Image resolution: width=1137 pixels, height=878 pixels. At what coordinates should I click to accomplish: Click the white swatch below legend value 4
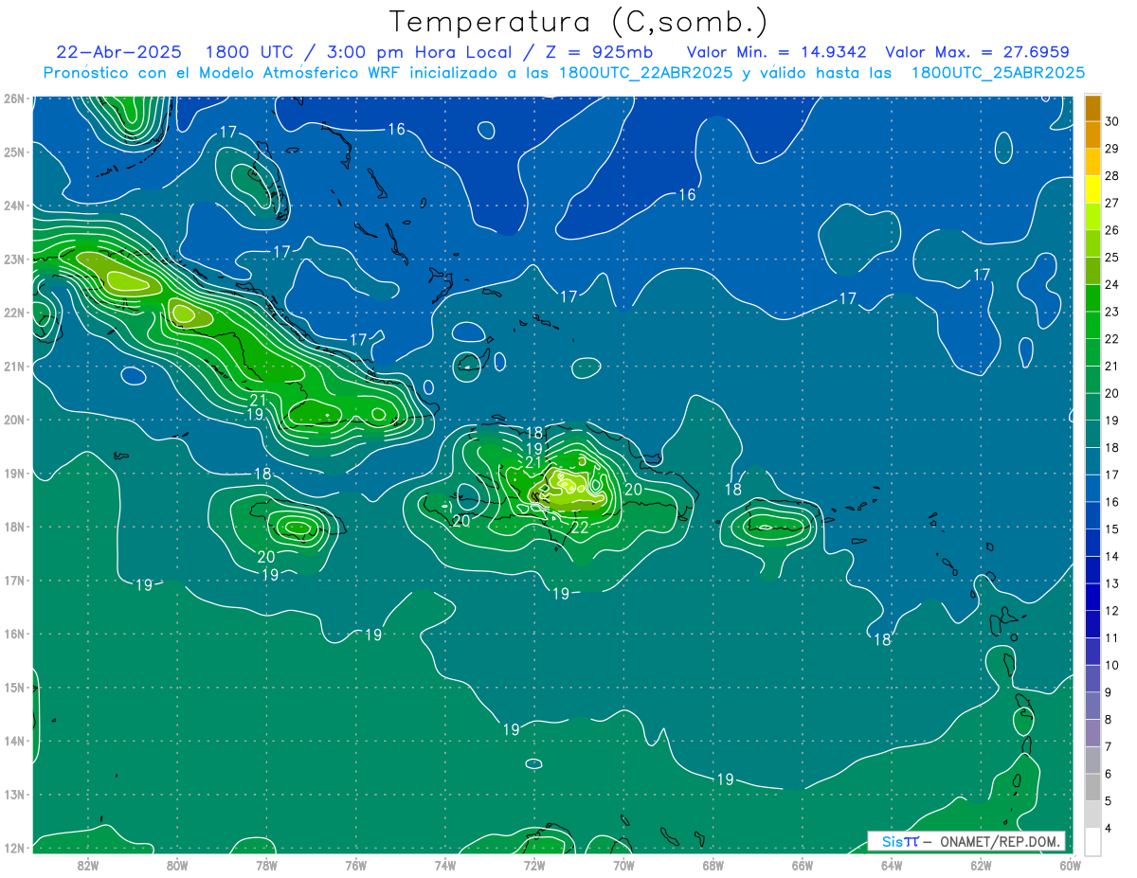[1092, 841]
